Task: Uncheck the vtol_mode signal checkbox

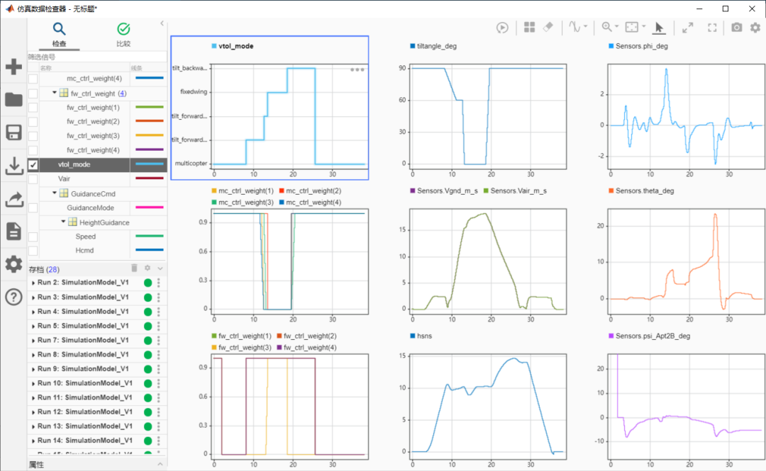Action: click(x=33, y=164)
